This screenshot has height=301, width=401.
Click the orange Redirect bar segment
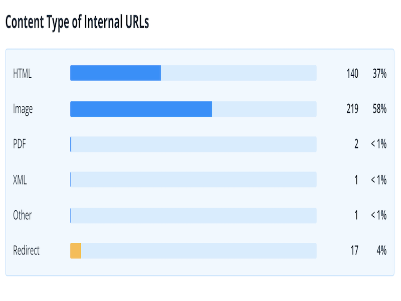click(x=76, y=250)
